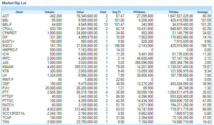This screenshot has height=125, width=214.
Task: Select the IRPC stock name
Action: (x=6, y=58)
